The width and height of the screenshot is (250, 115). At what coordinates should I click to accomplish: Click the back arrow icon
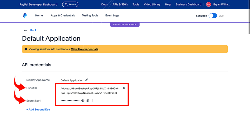(25, 30)
